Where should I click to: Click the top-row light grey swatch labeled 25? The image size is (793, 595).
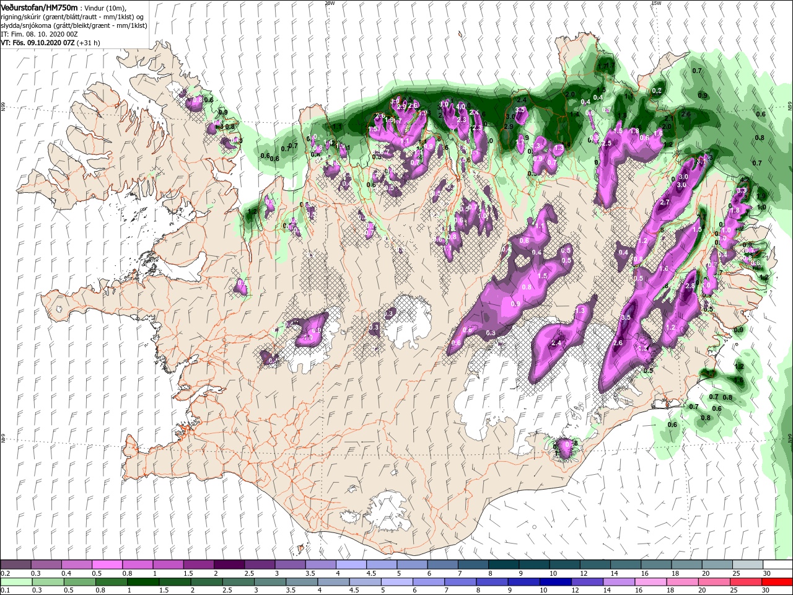[x=747, y=565]
